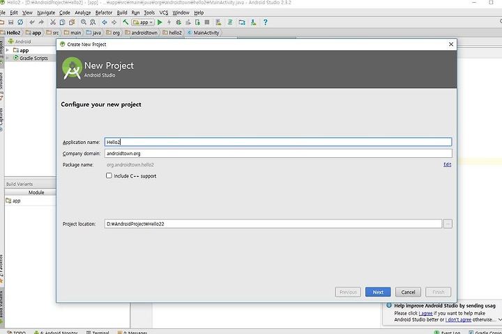Click the Project Structure icon

tap(242, 22)
